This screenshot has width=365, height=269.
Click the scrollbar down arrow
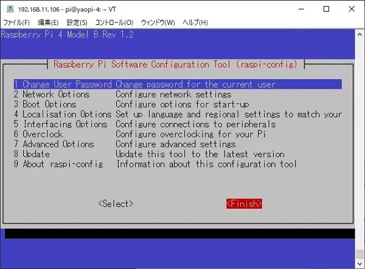tap(360, 264)
